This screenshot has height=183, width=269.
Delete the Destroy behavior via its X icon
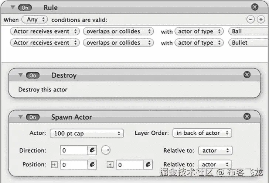point(247,75)
